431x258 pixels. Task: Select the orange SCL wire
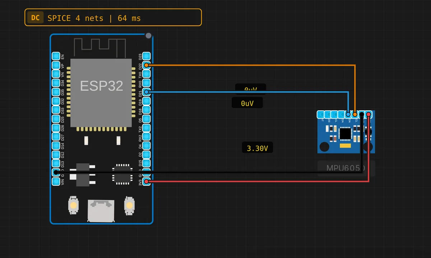click(x=251, y=65)
